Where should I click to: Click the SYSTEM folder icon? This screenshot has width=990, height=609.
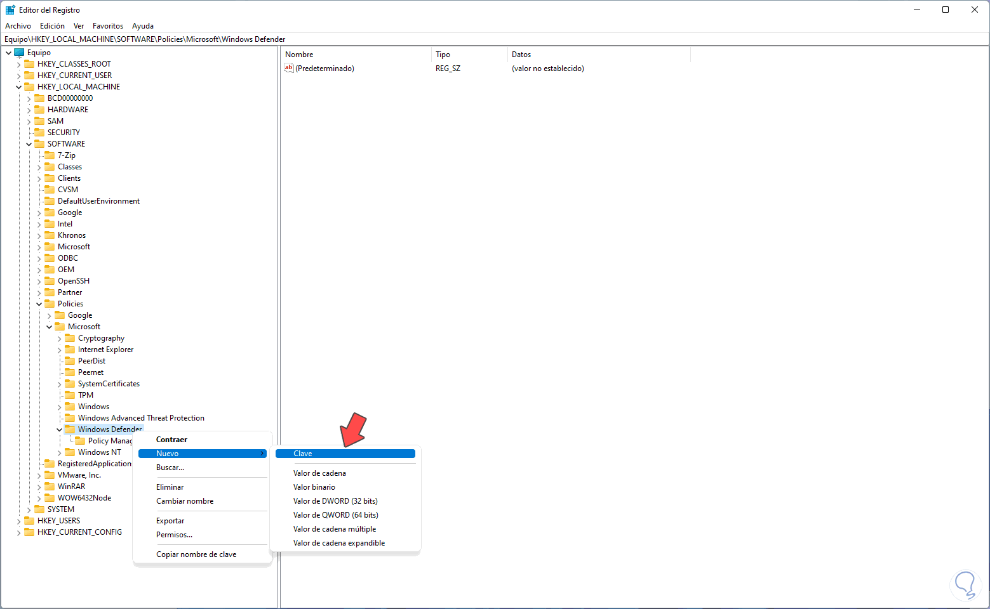tap(39, 509)
